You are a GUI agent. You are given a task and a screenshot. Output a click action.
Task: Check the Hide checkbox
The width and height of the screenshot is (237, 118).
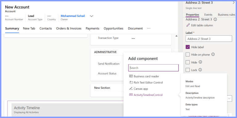pyautogui.click(x=188, y=62)
